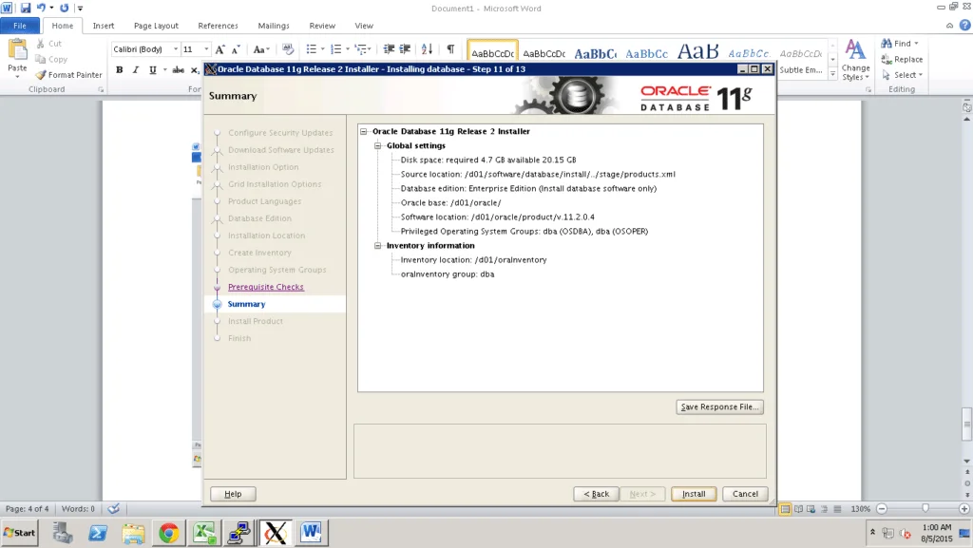The image size is (973, 548).
Task: Click the zoom out minus button
Action: [x=882, y=509]
